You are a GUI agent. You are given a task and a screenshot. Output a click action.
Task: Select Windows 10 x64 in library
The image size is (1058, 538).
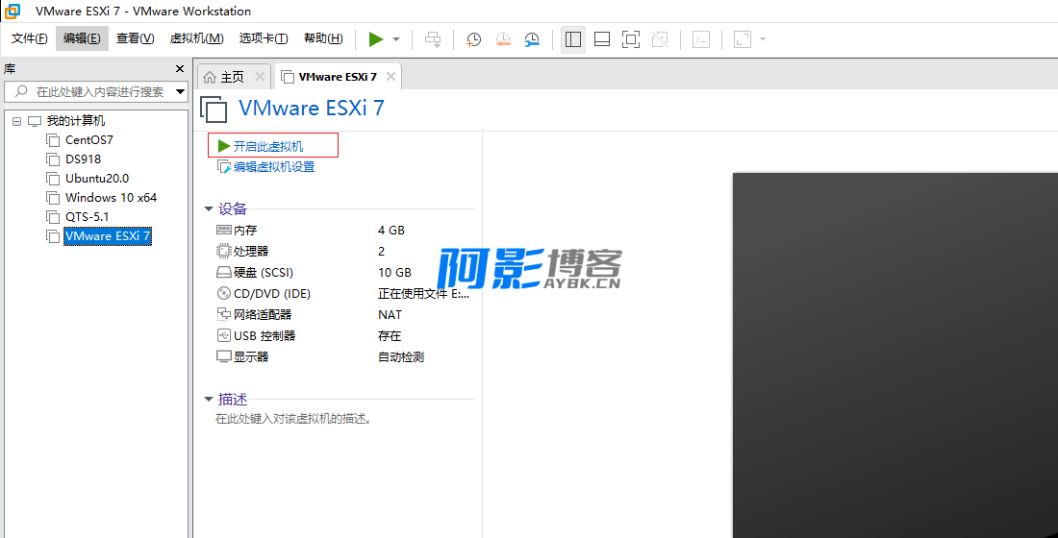tap(111, 198)
